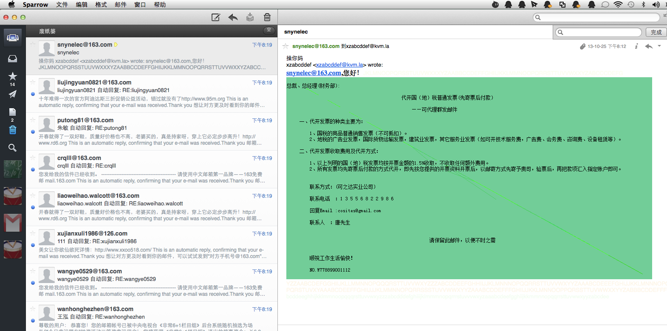The height and width of the screenshot is (331, 667).
Task: Show message details with the info icon
Action: tap(636, 46)
